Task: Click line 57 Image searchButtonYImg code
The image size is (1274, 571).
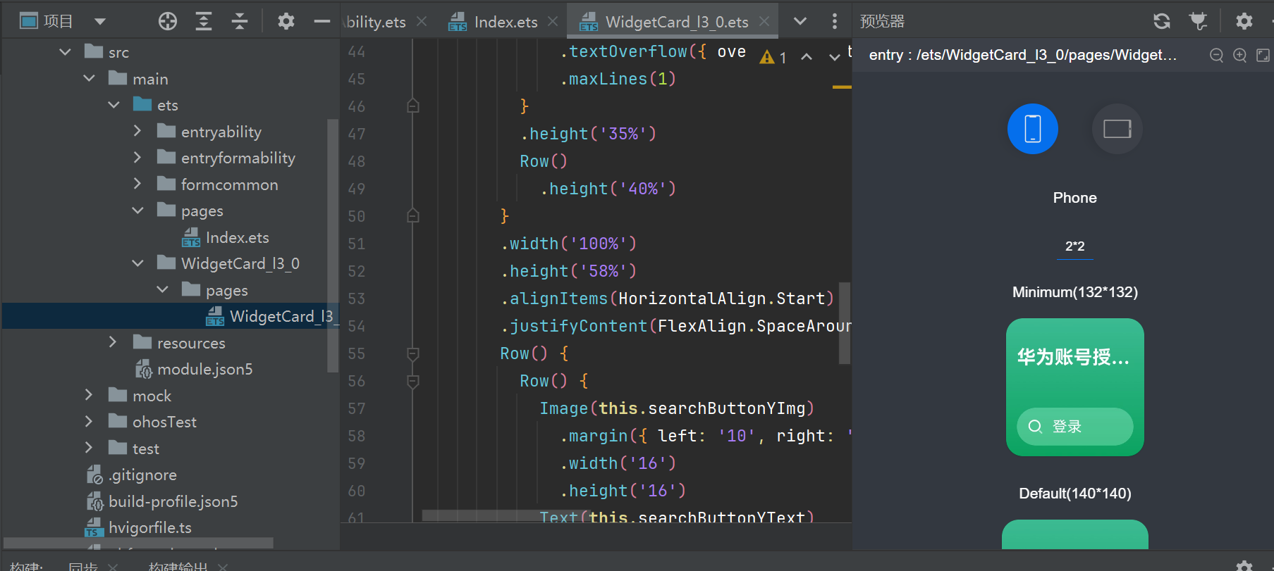Action: click(x=677, y=408)
